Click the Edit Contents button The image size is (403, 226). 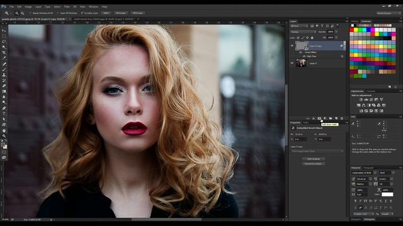pos(314,159)
